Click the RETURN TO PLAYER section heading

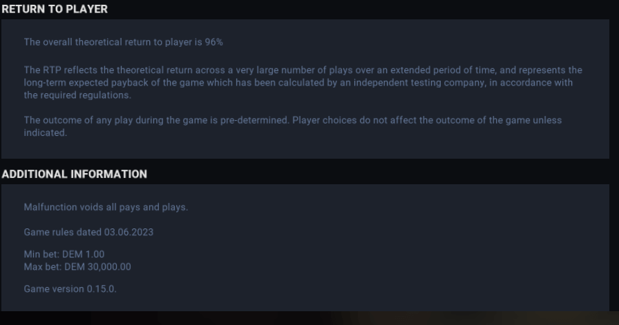click(55, 10)
